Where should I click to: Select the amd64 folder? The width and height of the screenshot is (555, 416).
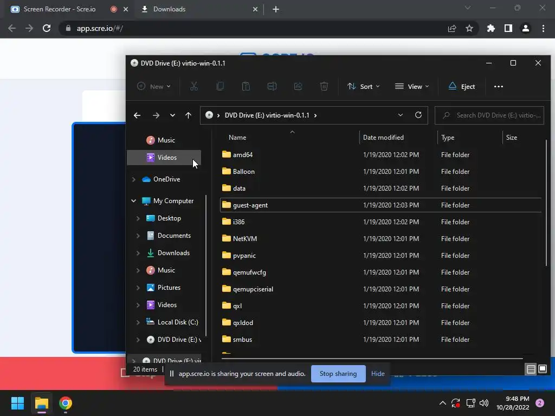380,154
